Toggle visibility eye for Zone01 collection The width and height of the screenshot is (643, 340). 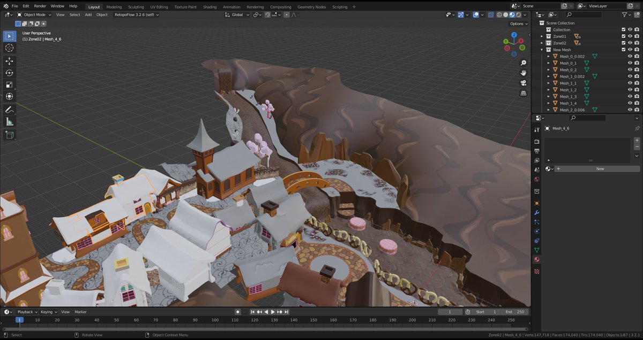point(630,36)
